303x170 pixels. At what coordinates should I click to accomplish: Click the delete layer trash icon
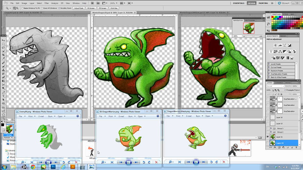tap(296, 147)
